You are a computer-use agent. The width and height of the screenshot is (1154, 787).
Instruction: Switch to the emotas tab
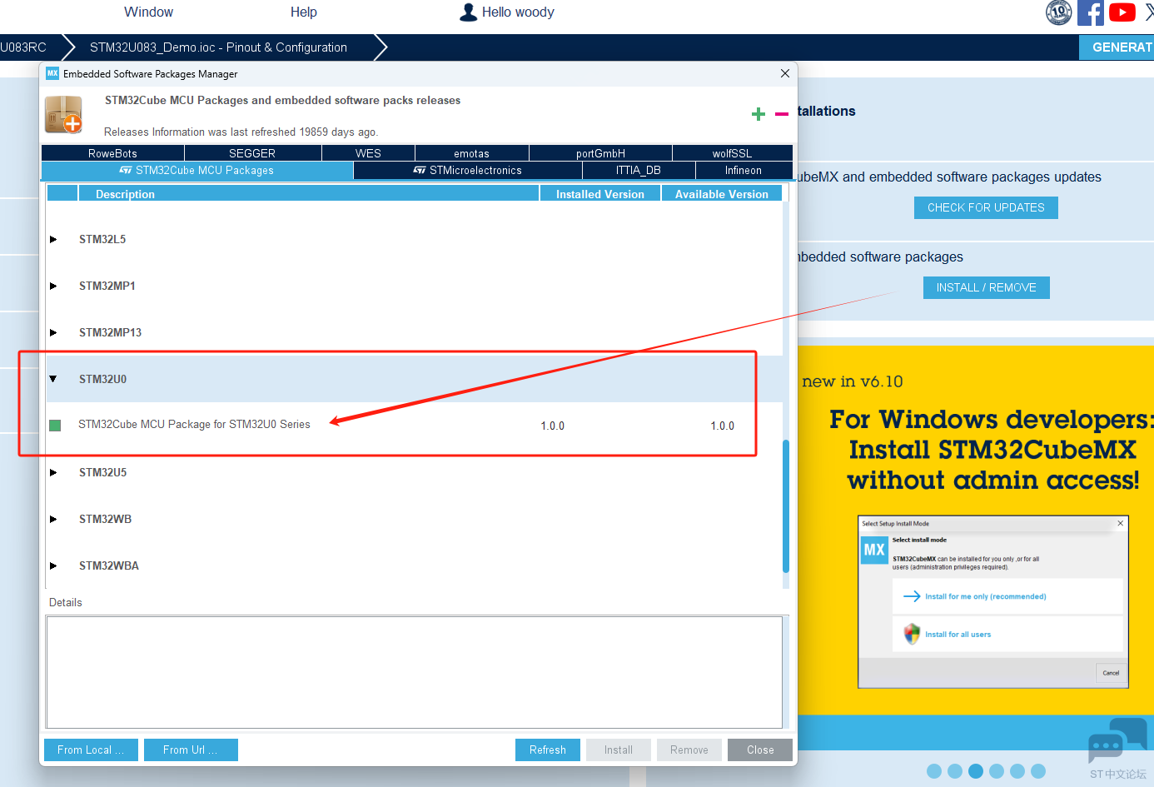pyautogui.click(x=471, y=153)
